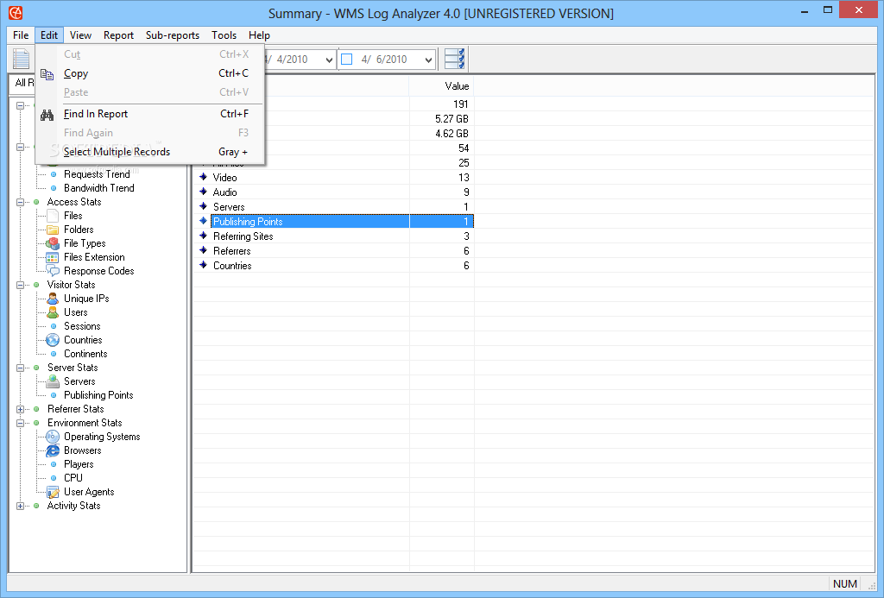Select the Requests Trend tree item

[97, 174]
